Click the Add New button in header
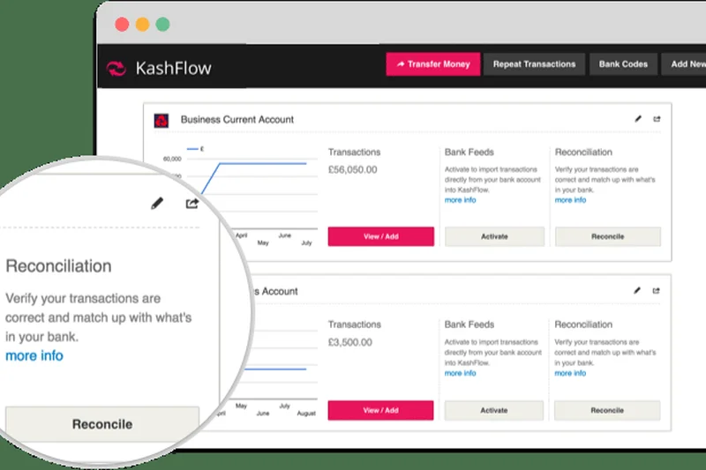Image resolution: width=706 pixels, height=470 pixels. click(x=687, y=64)
